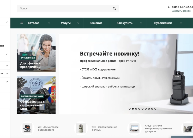
Task: Click in the Поиск search field
Action: 68,8
